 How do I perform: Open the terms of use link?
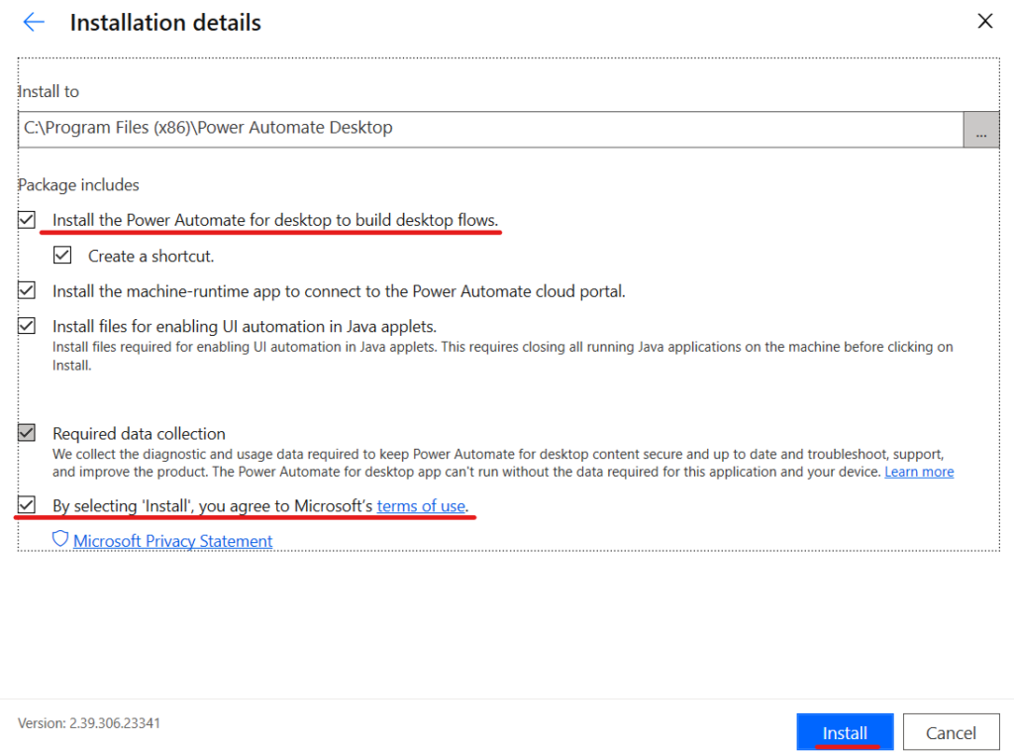coord(420,506)
